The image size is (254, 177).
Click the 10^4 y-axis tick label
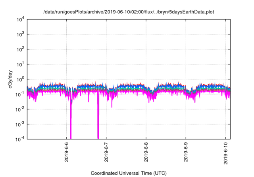[x=20, y=19]
